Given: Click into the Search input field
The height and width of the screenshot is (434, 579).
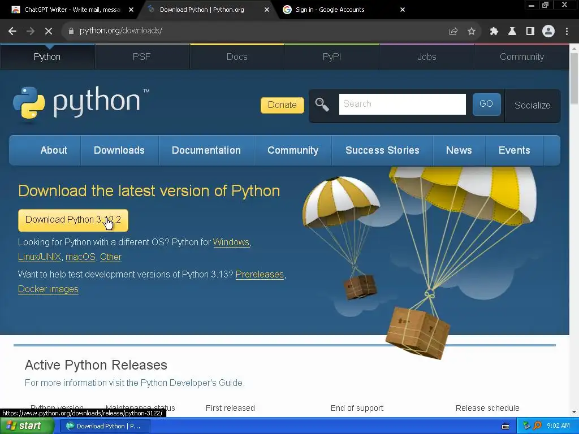Looking at the screenshot, I should tap(403, 104).
